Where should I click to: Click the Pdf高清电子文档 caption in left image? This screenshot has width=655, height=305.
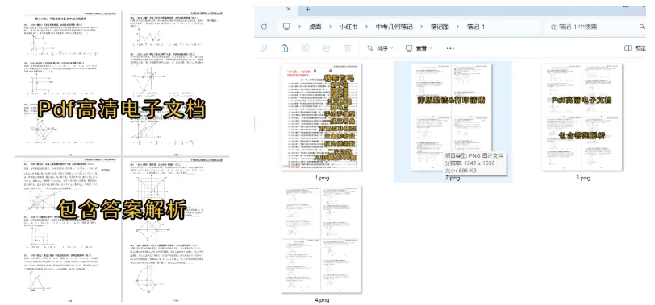point(122,110)
